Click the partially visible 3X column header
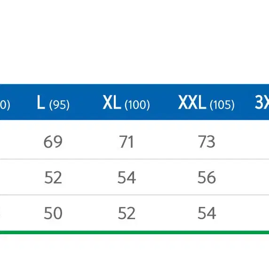The height and width of the screenshot is (269, 269). (x=262, y=102)
